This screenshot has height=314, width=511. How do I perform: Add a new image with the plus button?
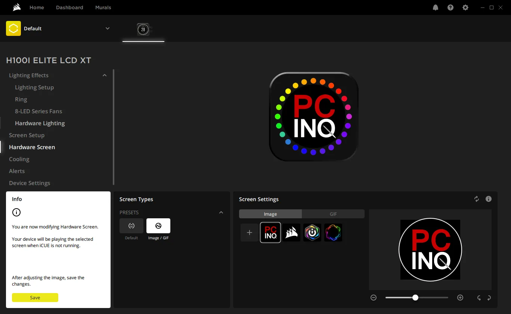click(x=250, y=233)
